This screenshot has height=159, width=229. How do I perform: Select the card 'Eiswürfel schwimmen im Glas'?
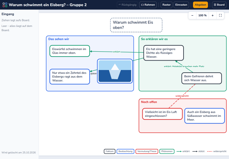pyautogui.click(x=70, y=51)
